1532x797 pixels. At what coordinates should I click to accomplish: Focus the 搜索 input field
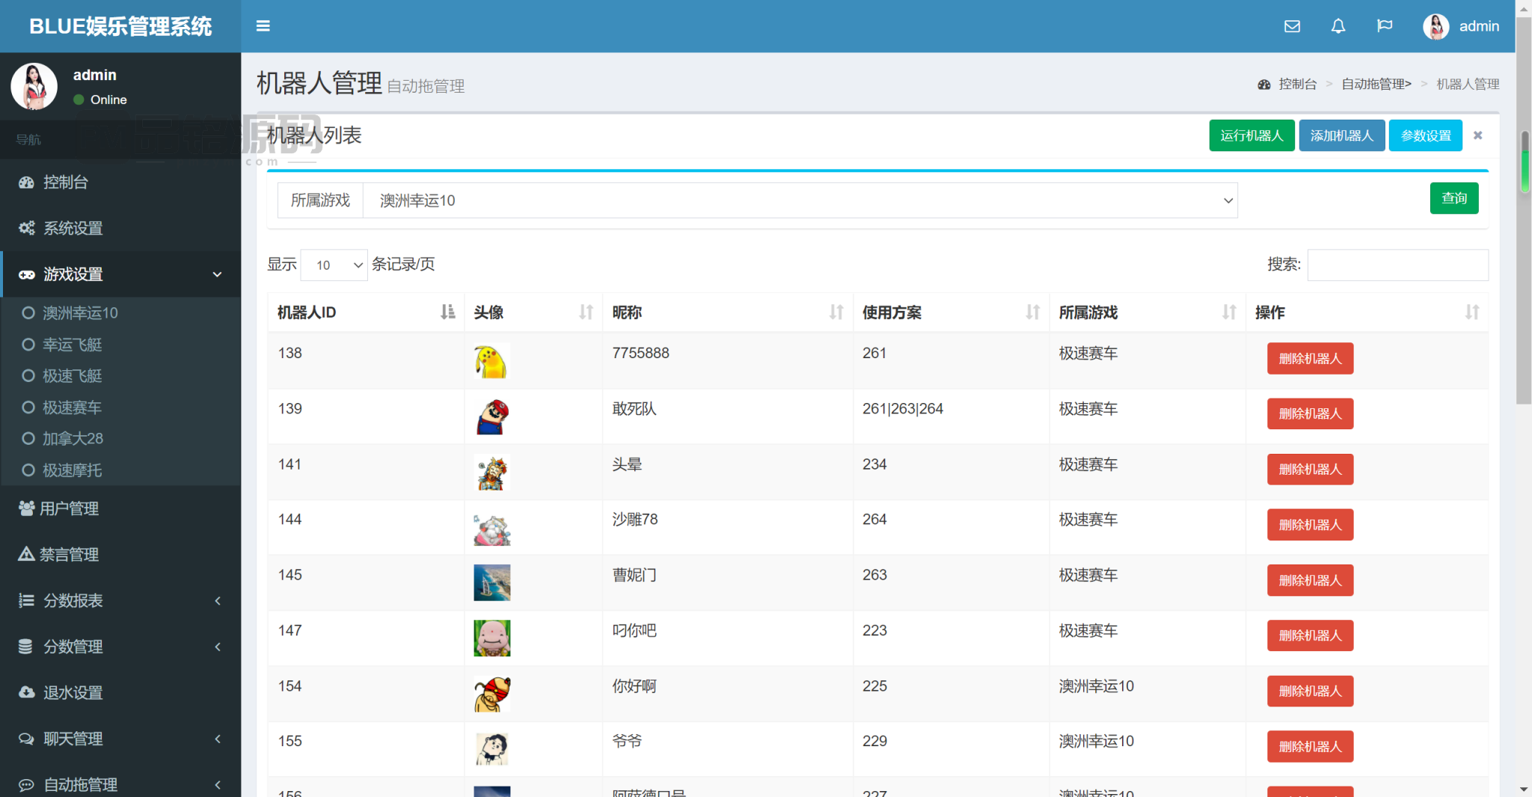(1397, 265)
